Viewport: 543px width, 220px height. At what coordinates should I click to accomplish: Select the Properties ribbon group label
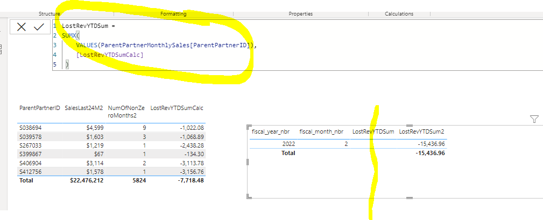tap(301, 14)
